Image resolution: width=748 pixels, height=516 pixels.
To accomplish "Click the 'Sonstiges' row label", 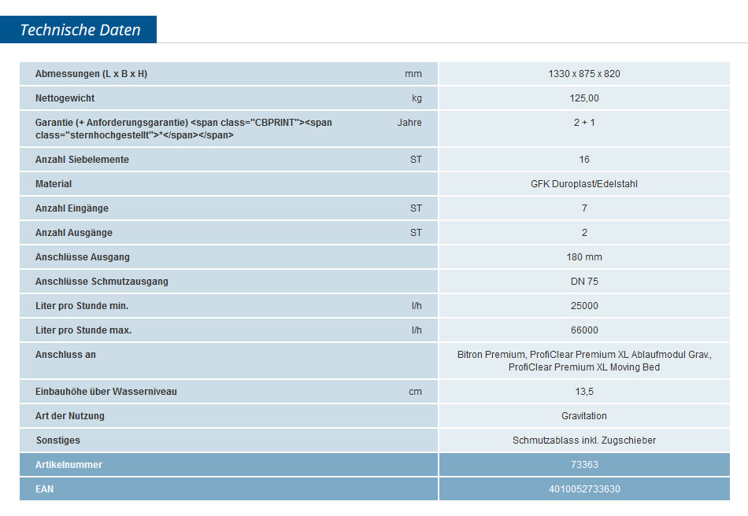I will [x=57, y=440].
